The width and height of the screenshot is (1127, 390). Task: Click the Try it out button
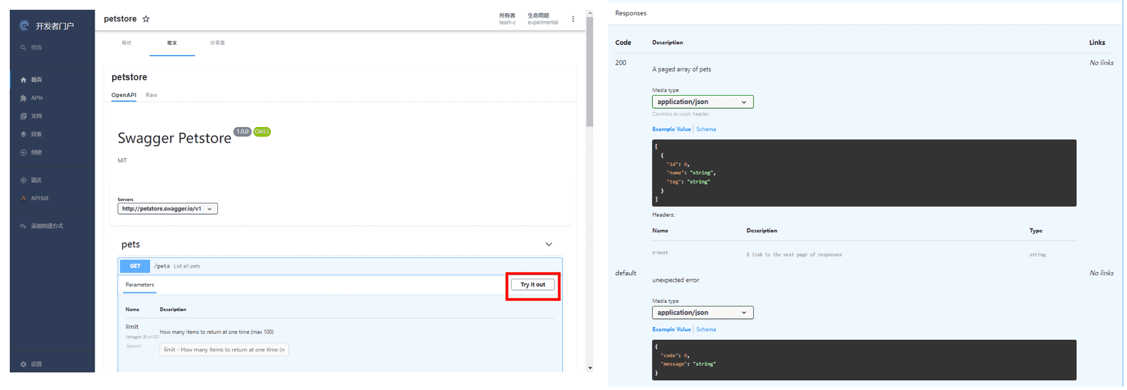click(x=533, y=285)
